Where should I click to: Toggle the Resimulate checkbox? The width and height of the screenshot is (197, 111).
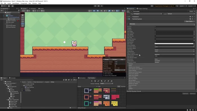click(x=104, y=72)
